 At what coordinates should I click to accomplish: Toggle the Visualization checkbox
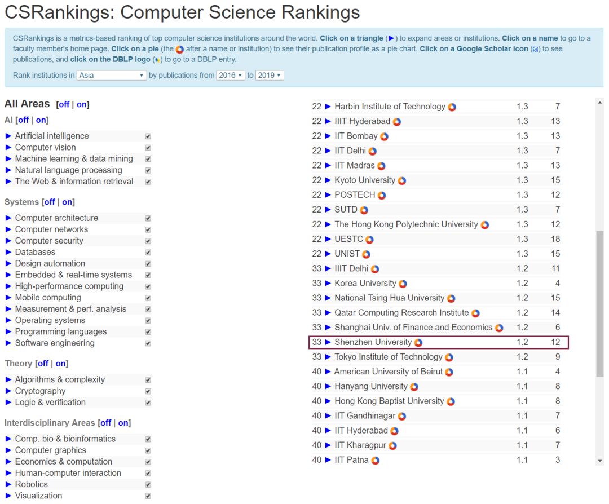point(148,496)
